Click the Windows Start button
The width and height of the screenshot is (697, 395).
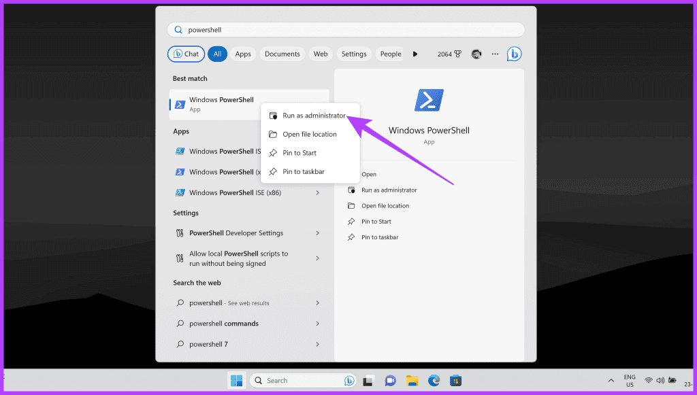236,380
